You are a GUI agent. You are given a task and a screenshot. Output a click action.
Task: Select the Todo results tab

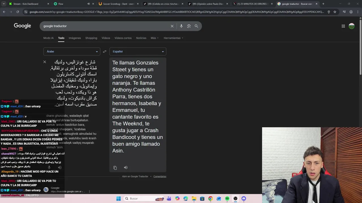[61, 38]
